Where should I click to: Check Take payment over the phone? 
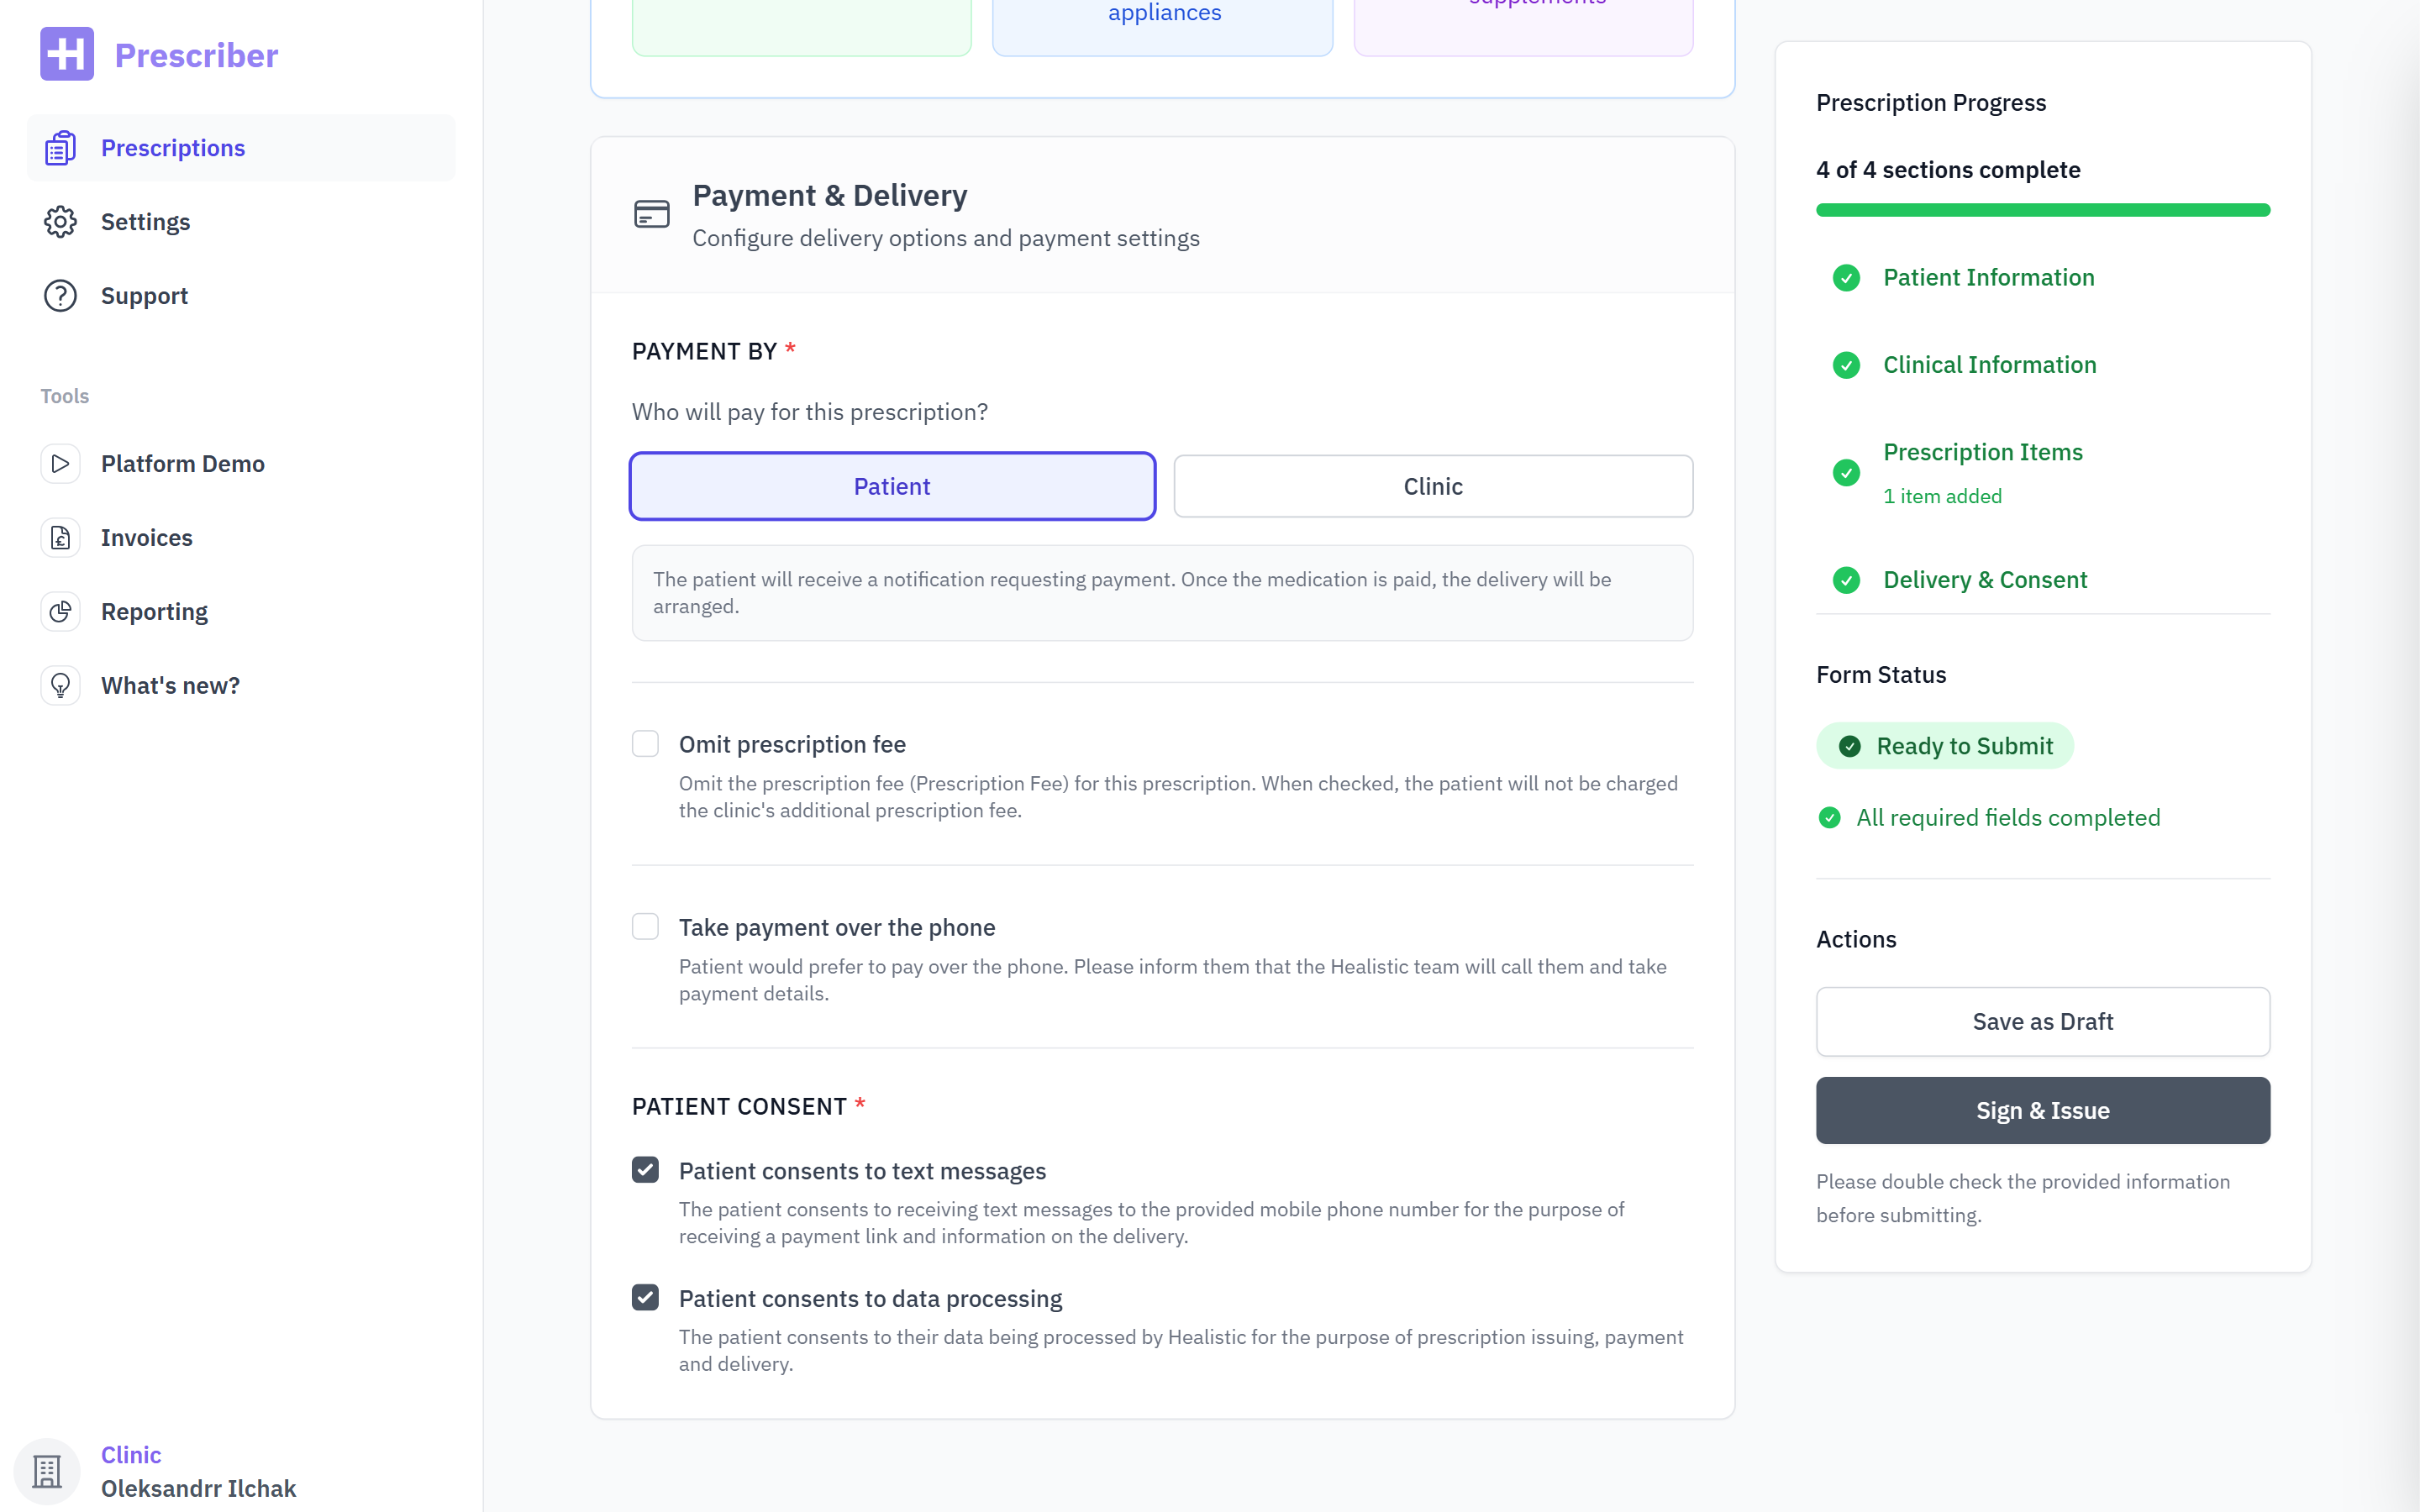tap(645, 927)
